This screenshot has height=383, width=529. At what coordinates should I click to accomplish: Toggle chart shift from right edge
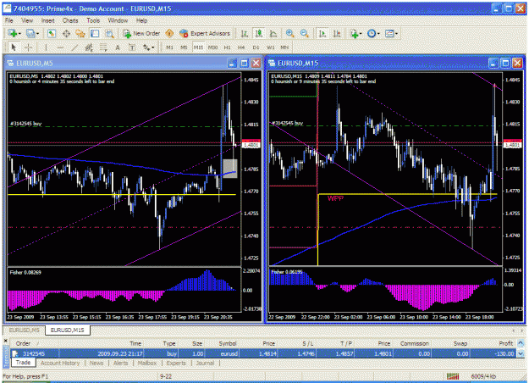coord(337,33)
